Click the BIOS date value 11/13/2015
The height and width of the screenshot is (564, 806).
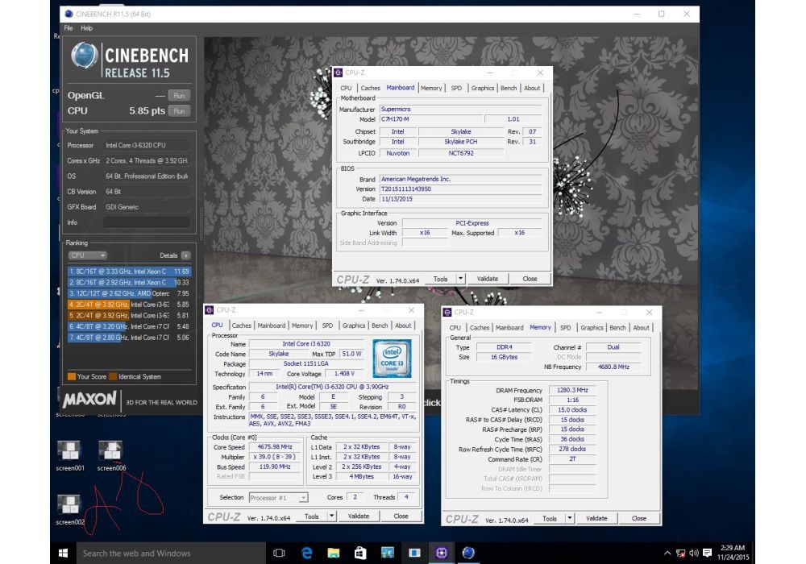[x=460, y=199]
